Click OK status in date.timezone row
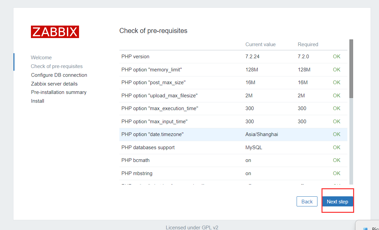Viewport: 379px width, 230px height. coord(336,134)
